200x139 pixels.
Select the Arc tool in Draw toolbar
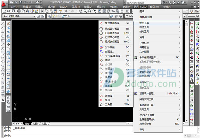point(3,45)
